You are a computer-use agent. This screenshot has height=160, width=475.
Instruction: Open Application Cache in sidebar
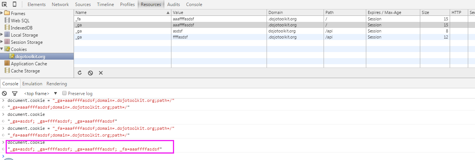pyautogui.click(x=29, y=64)
